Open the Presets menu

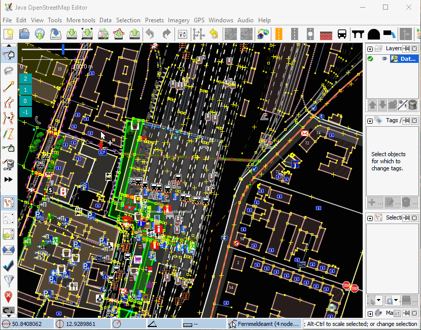tap(154, 20)
